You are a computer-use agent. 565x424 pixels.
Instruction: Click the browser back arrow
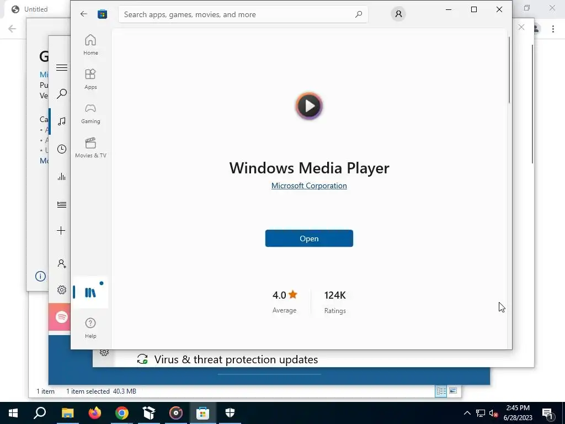pyautogui.click(x=12, y=29)
